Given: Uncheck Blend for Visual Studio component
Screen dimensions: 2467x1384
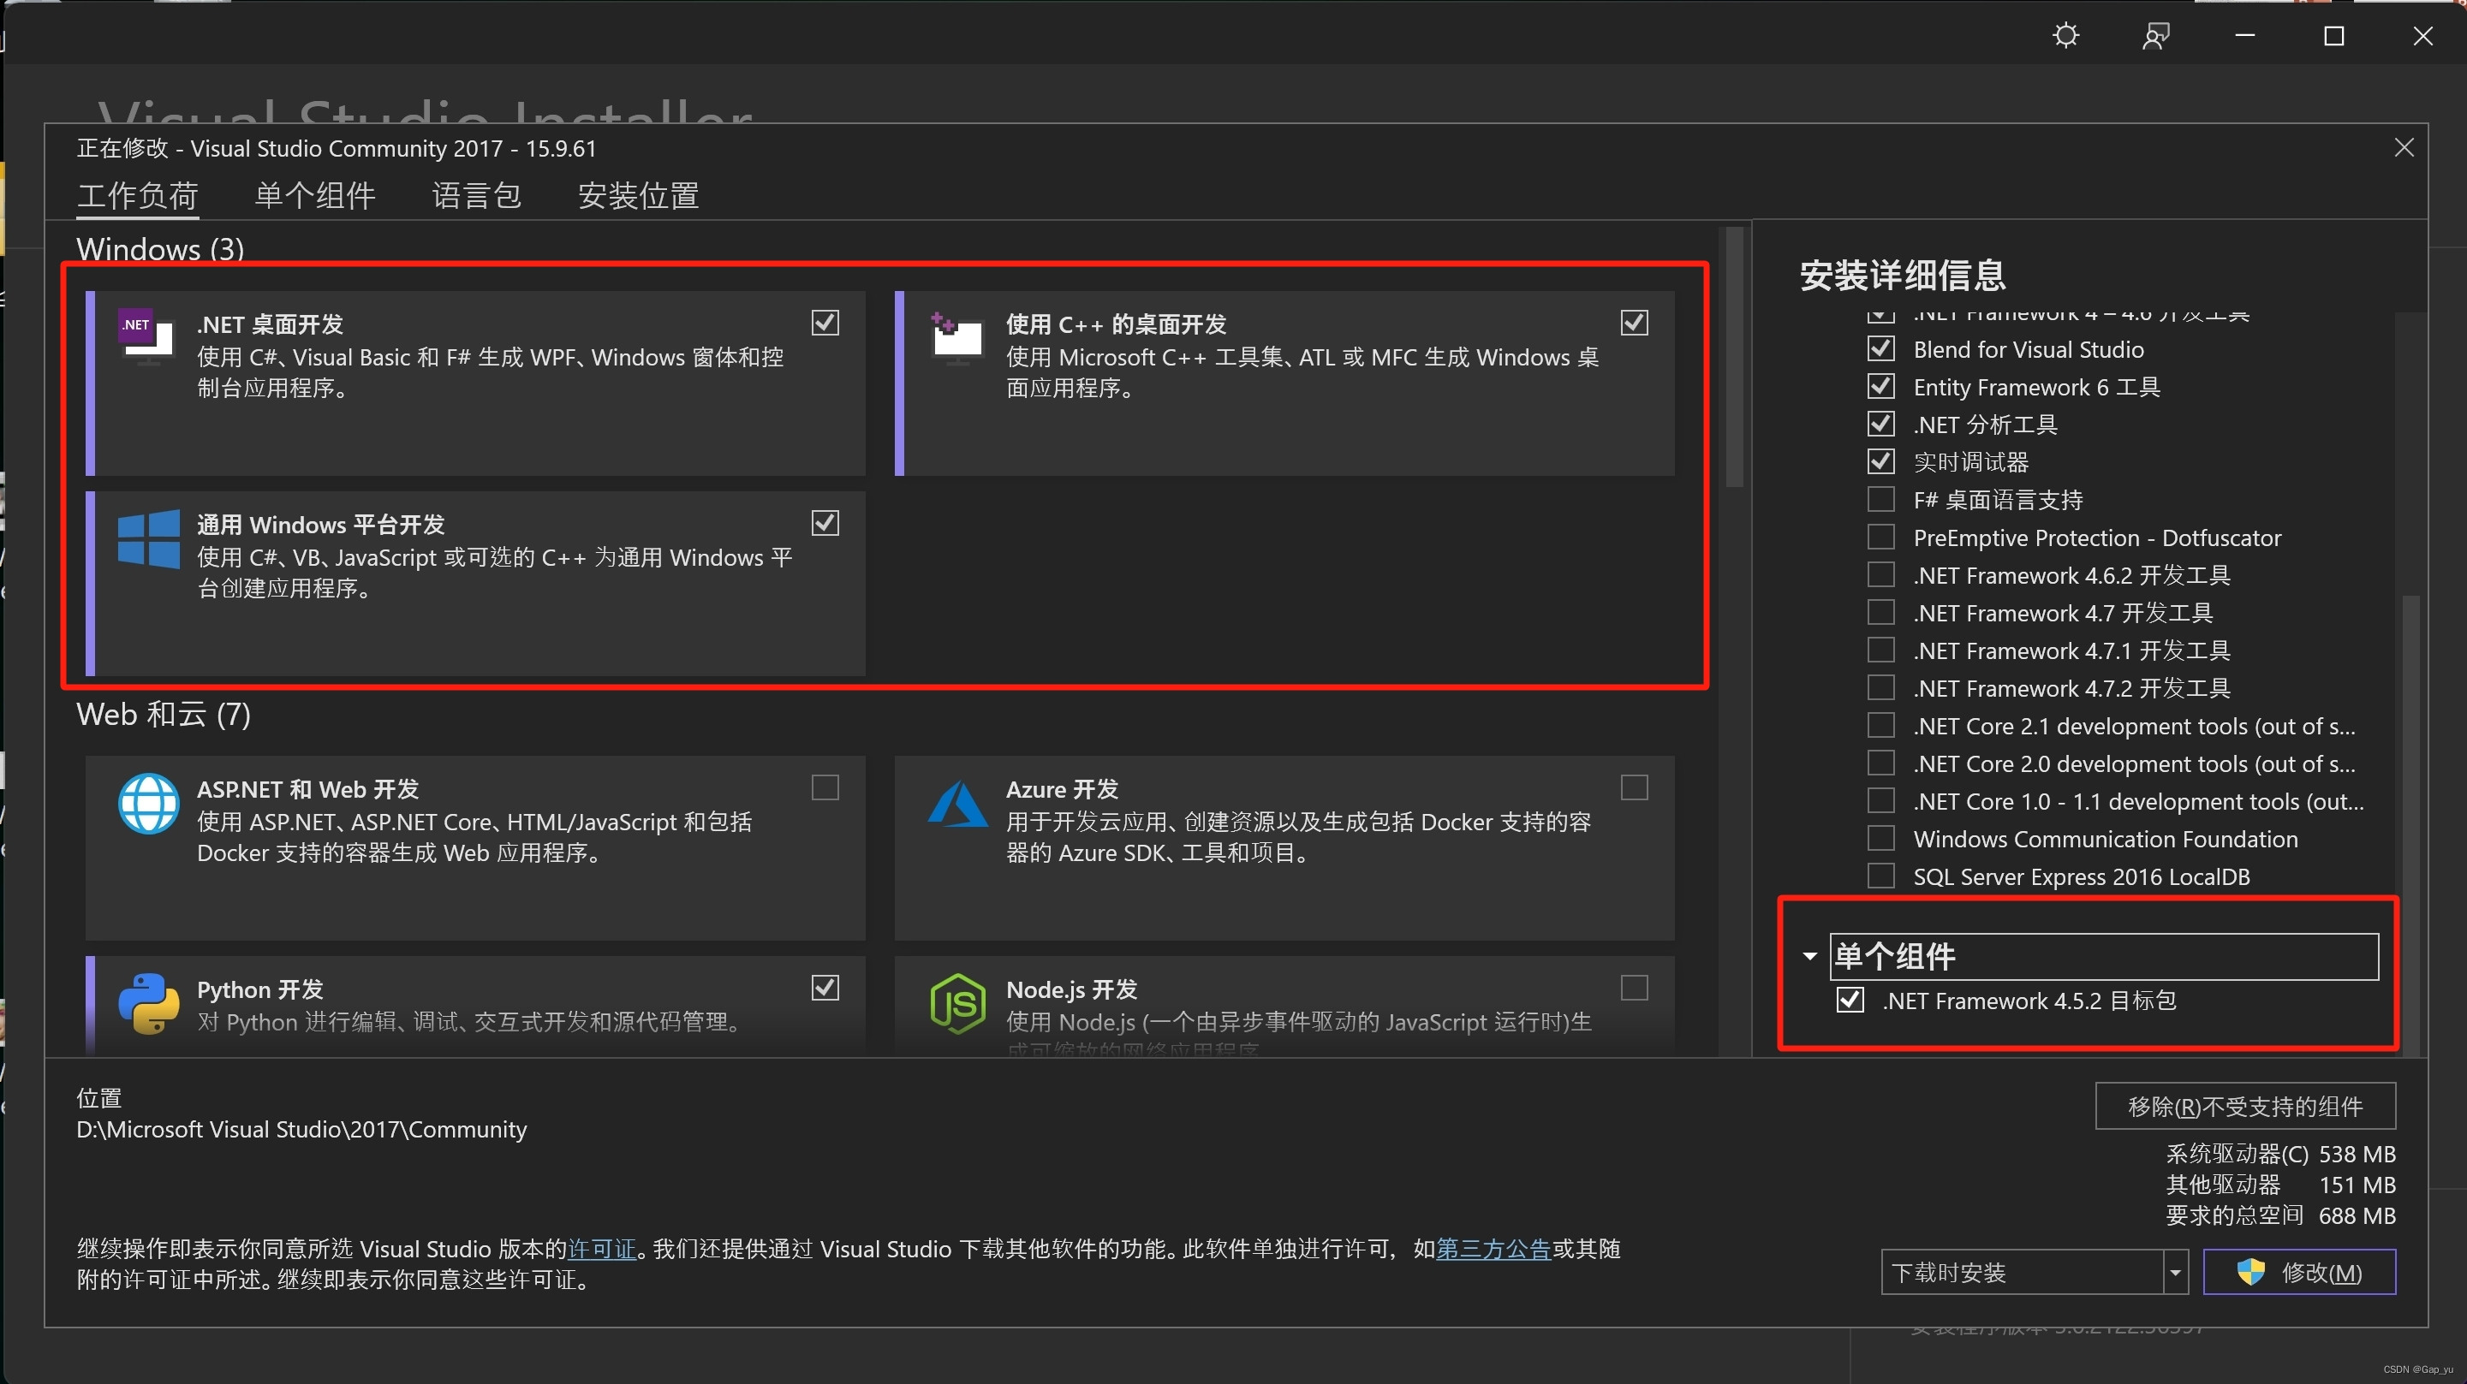Looking at the screenshot, I should (1881, 348).
